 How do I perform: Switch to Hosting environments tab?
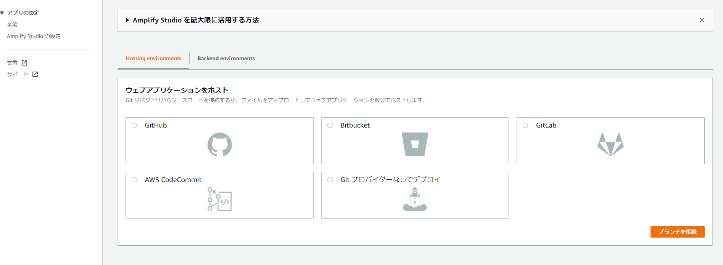[x=154, y=58]
